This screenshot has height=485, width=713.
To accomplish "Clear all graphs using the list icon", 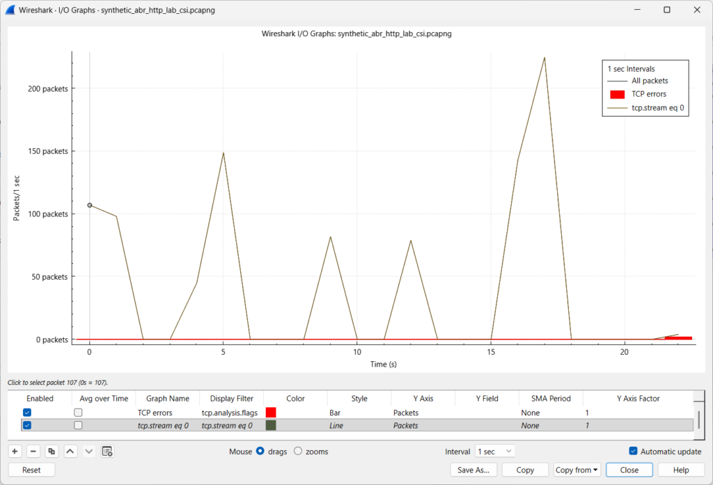I will point(107,451).
